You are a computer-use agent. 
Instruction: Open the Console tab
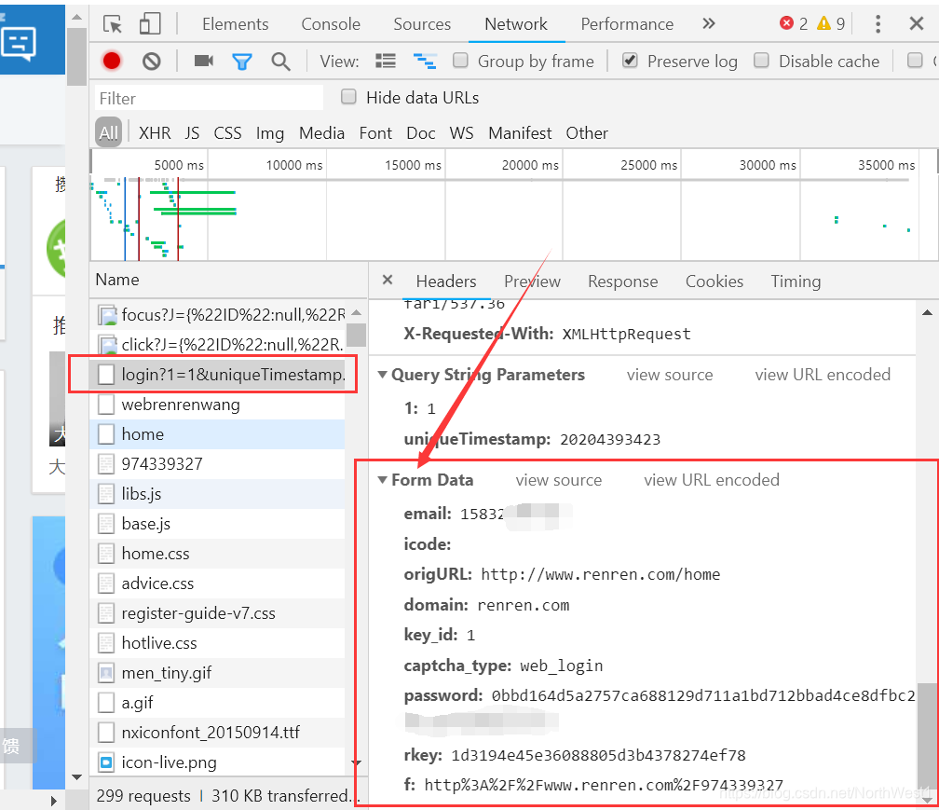pos(331,24)
